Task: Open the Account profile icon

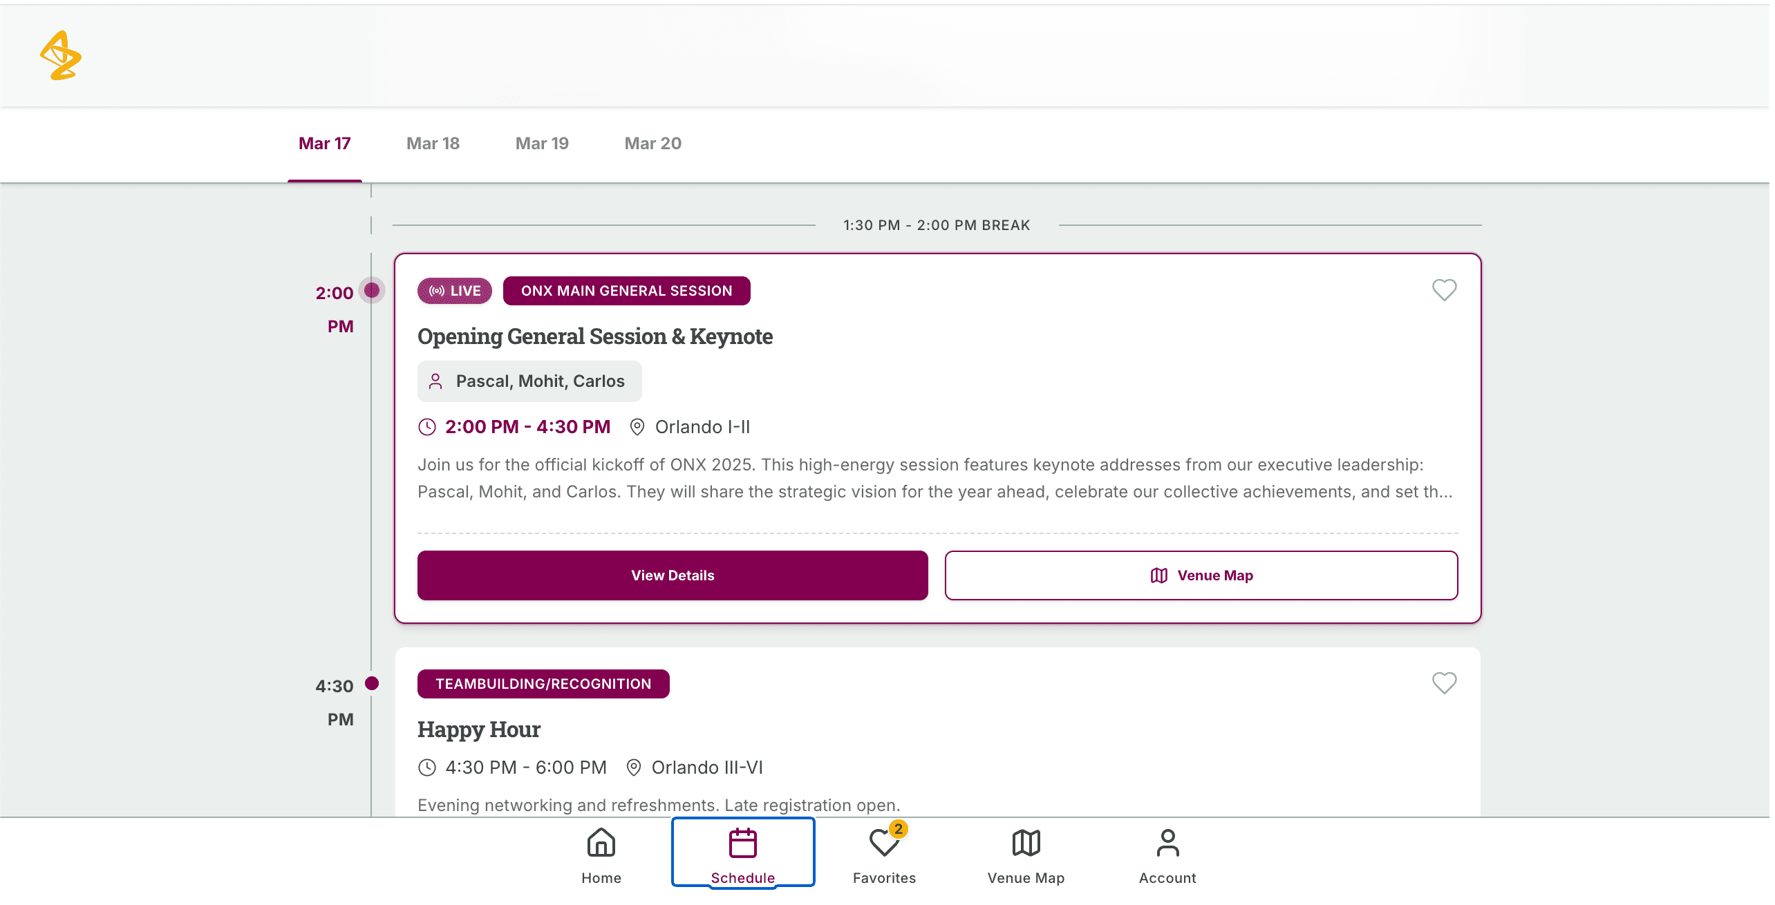Action: 1167,843
